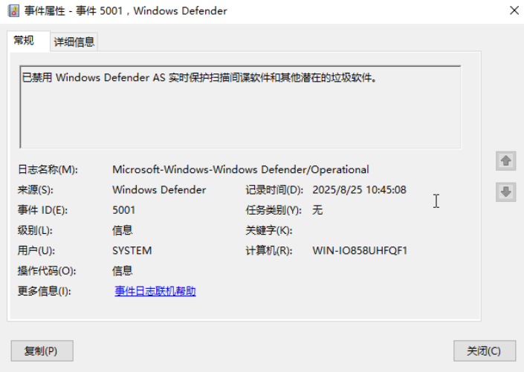This screenshot has width=524, height=372.
Task: Click the 级别(L) value 信息
Action: (x=123, y=230)
